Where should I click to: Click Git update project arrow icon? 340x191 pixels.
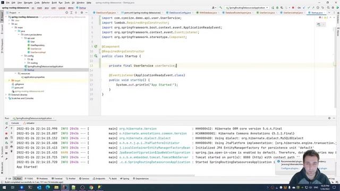point(304,7)
